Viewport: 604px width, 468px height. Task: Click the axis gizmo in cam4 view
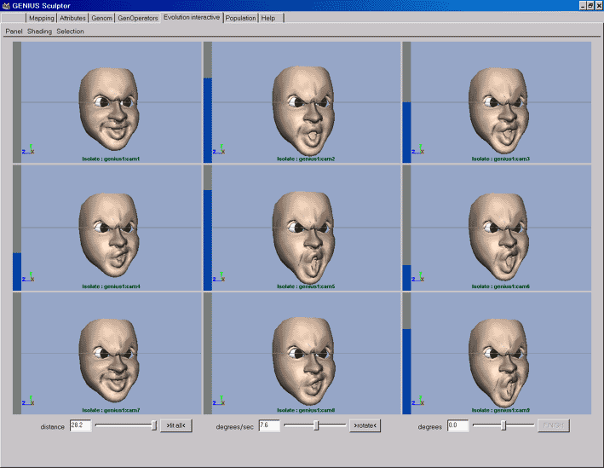(28, 277)
